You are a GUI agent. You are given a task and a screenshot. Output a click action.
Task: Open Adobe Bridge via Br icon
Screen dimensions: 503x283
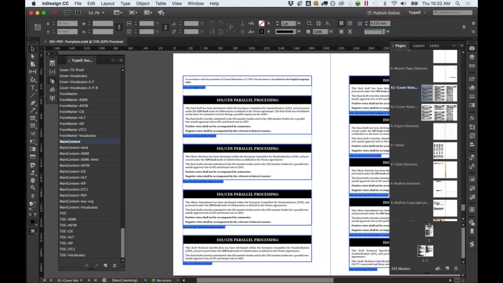(x=67, y=13)
